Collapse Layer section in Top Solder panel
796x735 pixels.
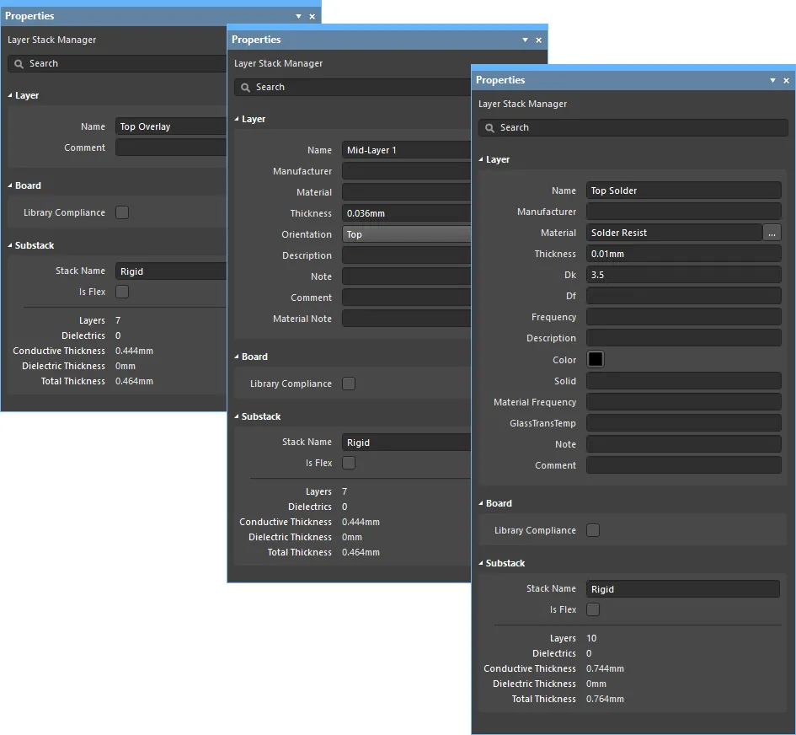click(x=481, y=159)
